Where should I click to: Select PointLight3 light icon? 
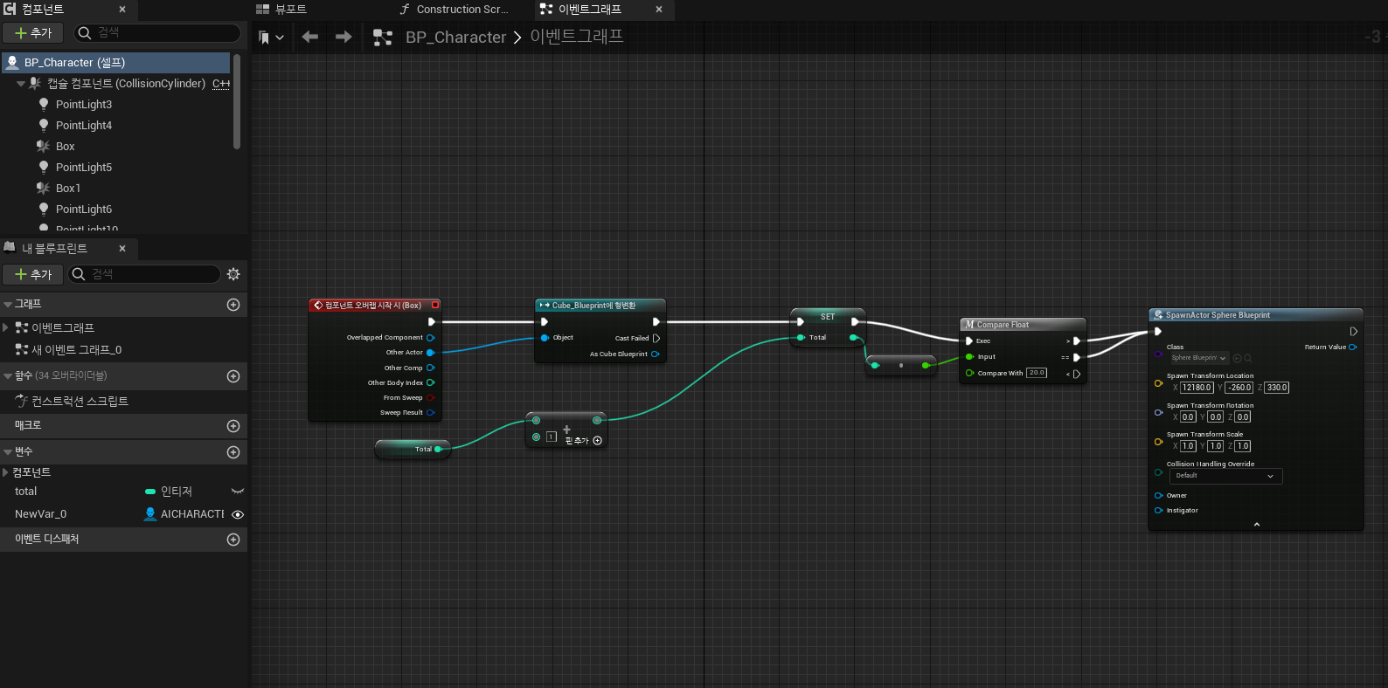coord(44,104)
